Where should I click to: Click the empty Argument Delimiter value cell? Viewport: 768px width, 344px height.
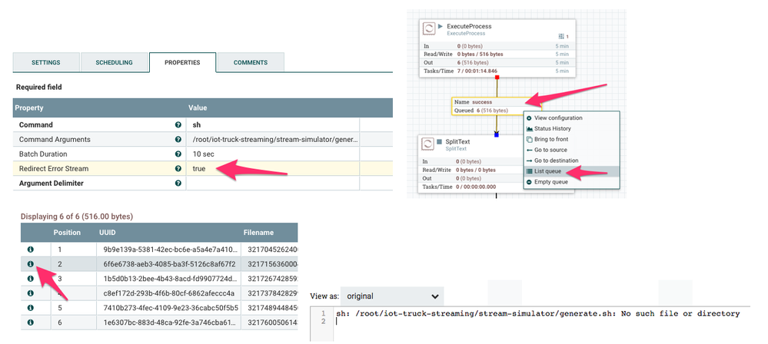tap(273, 183)
